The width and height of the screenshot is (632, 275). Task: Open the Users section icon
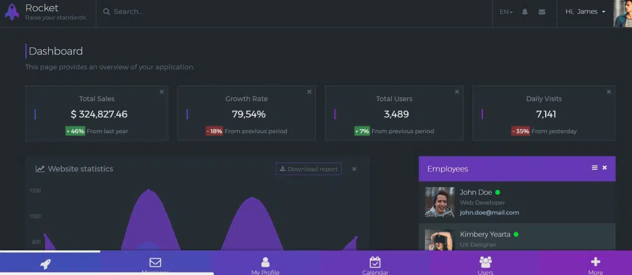click(485, 264)
